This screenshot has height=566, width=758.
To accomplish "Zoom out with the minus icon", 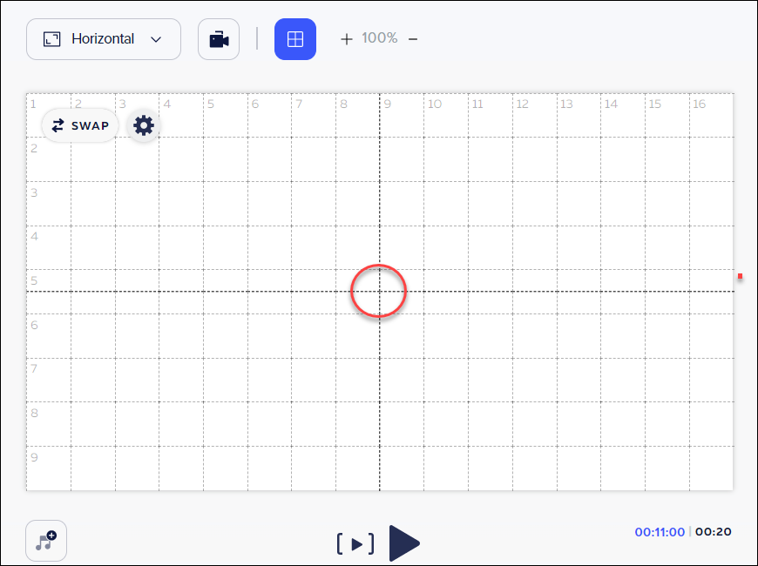I will 412,38.
